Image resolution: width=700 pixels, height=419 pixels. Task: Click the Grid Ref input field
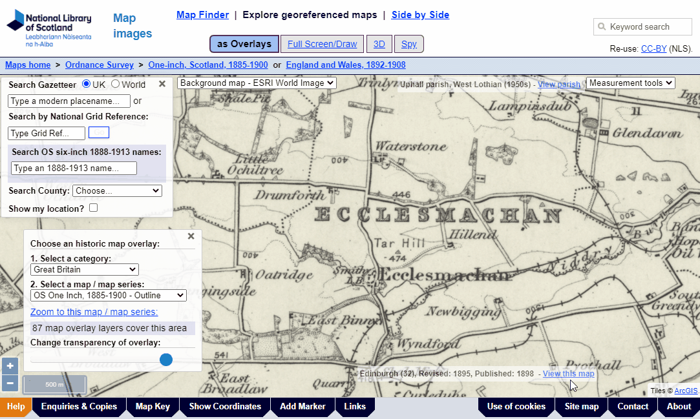click(x=47, y=133)
